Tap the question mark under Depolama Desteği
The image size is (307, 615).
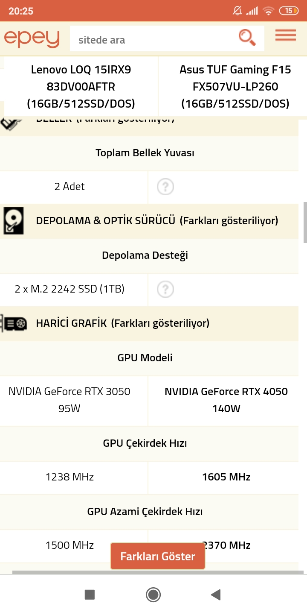point(165,290)
